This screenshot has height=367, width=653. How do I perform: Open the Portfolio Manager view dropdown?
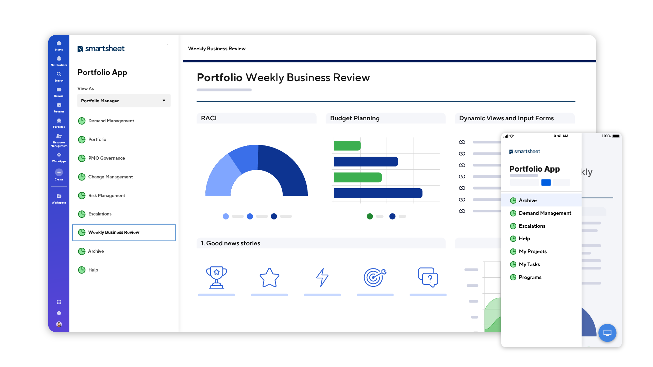coord(123,101)
